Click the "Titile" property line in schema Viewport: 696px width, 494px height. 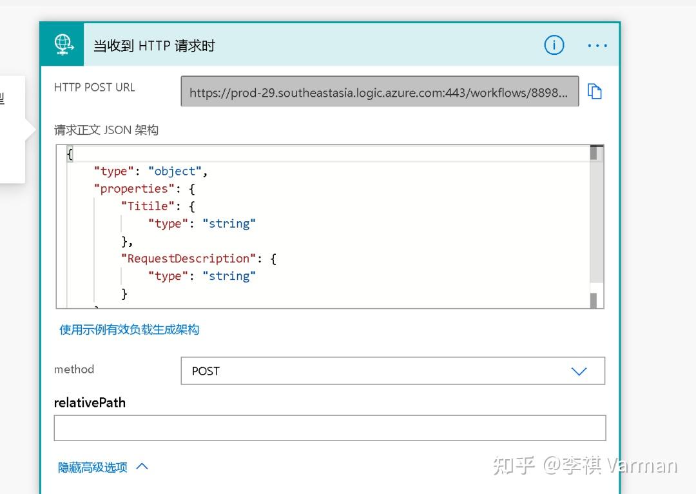coord(158,206)
